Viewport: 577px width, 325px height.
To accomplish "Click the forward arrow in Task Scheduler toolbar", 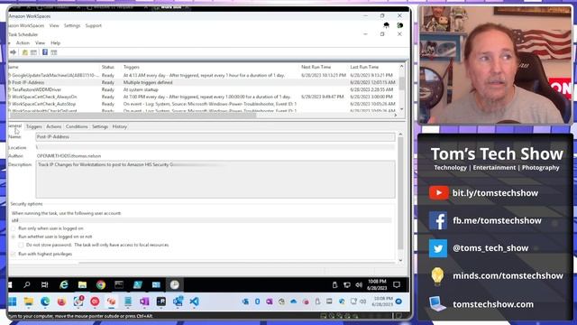I will 14,52.
